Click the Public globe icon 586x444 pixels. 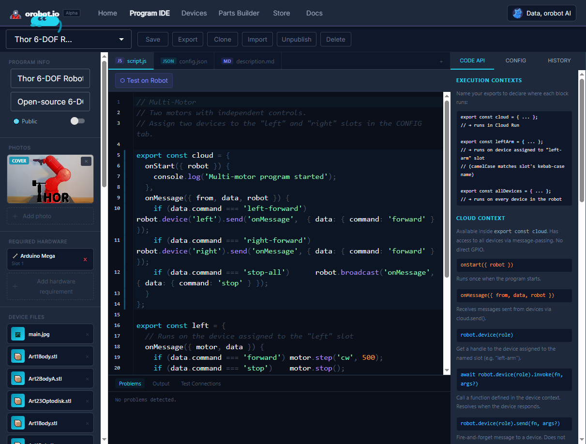coord(16,121)
